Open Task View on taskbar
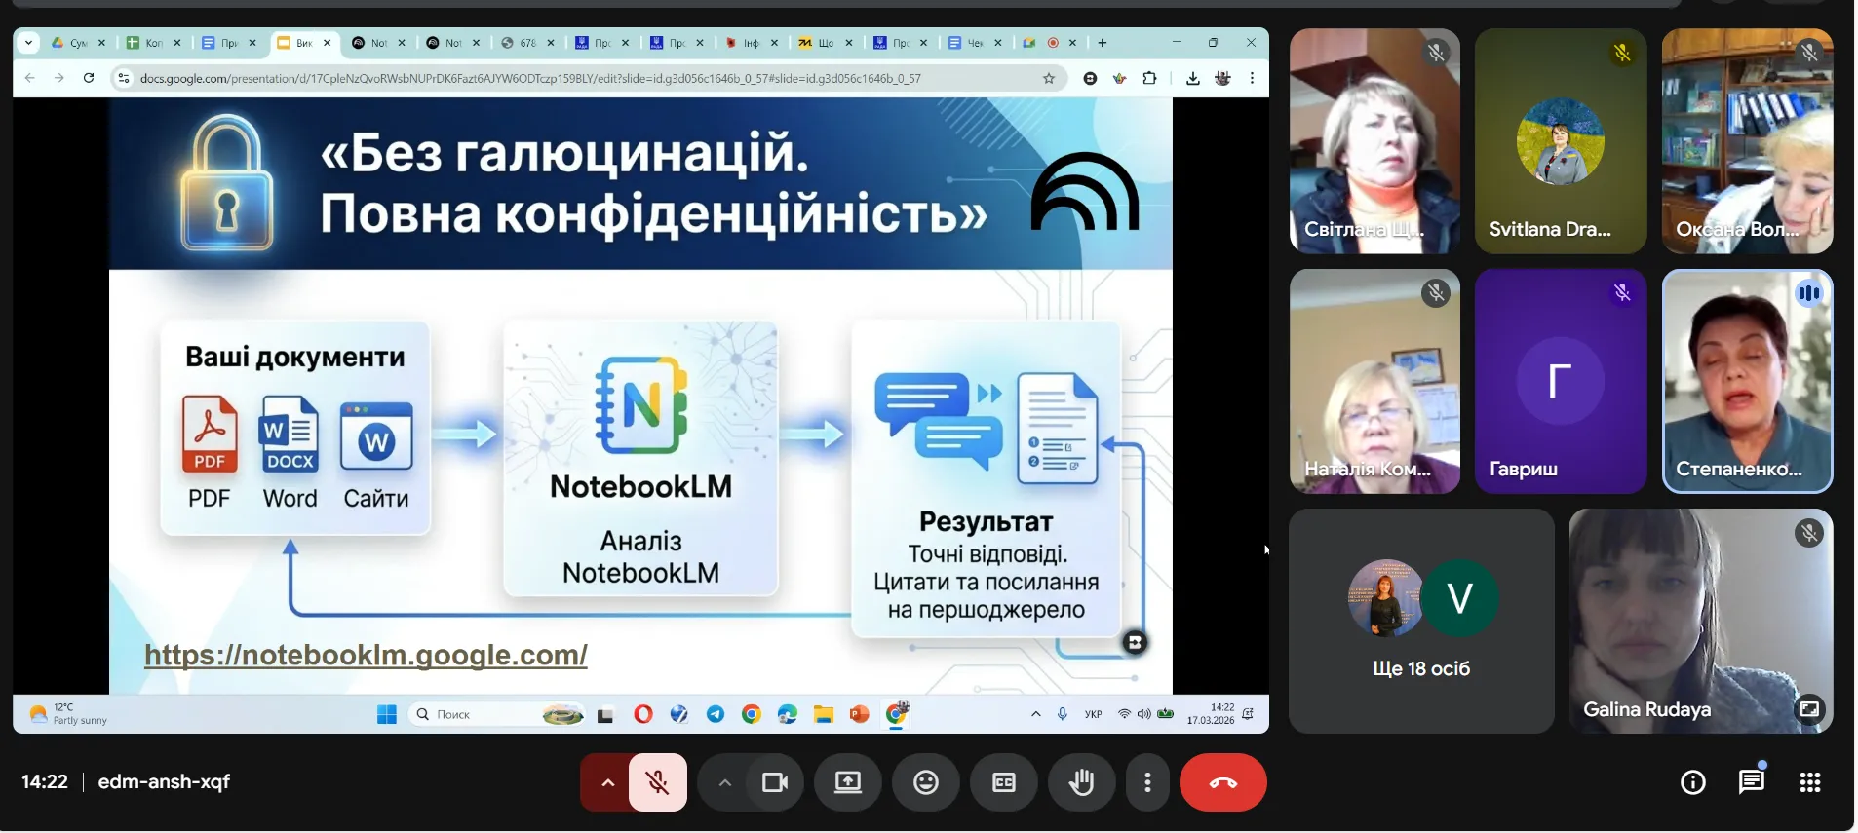The width and height of the screenshot is (1858, 833). tap(605, 715)
